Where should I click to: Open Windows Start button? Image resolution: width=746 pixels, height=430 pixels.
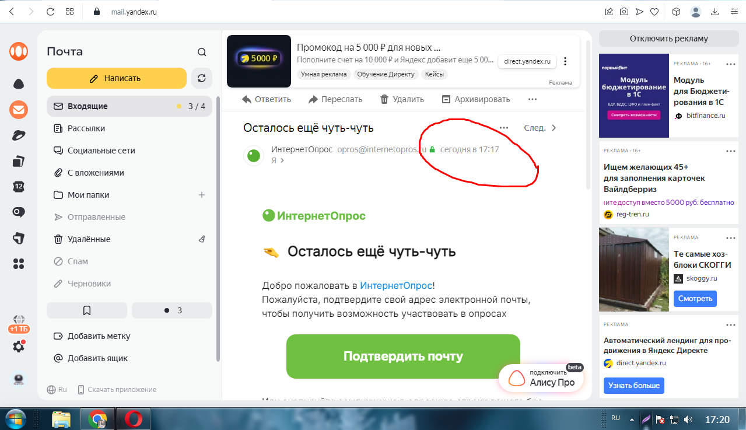(17, 419)
